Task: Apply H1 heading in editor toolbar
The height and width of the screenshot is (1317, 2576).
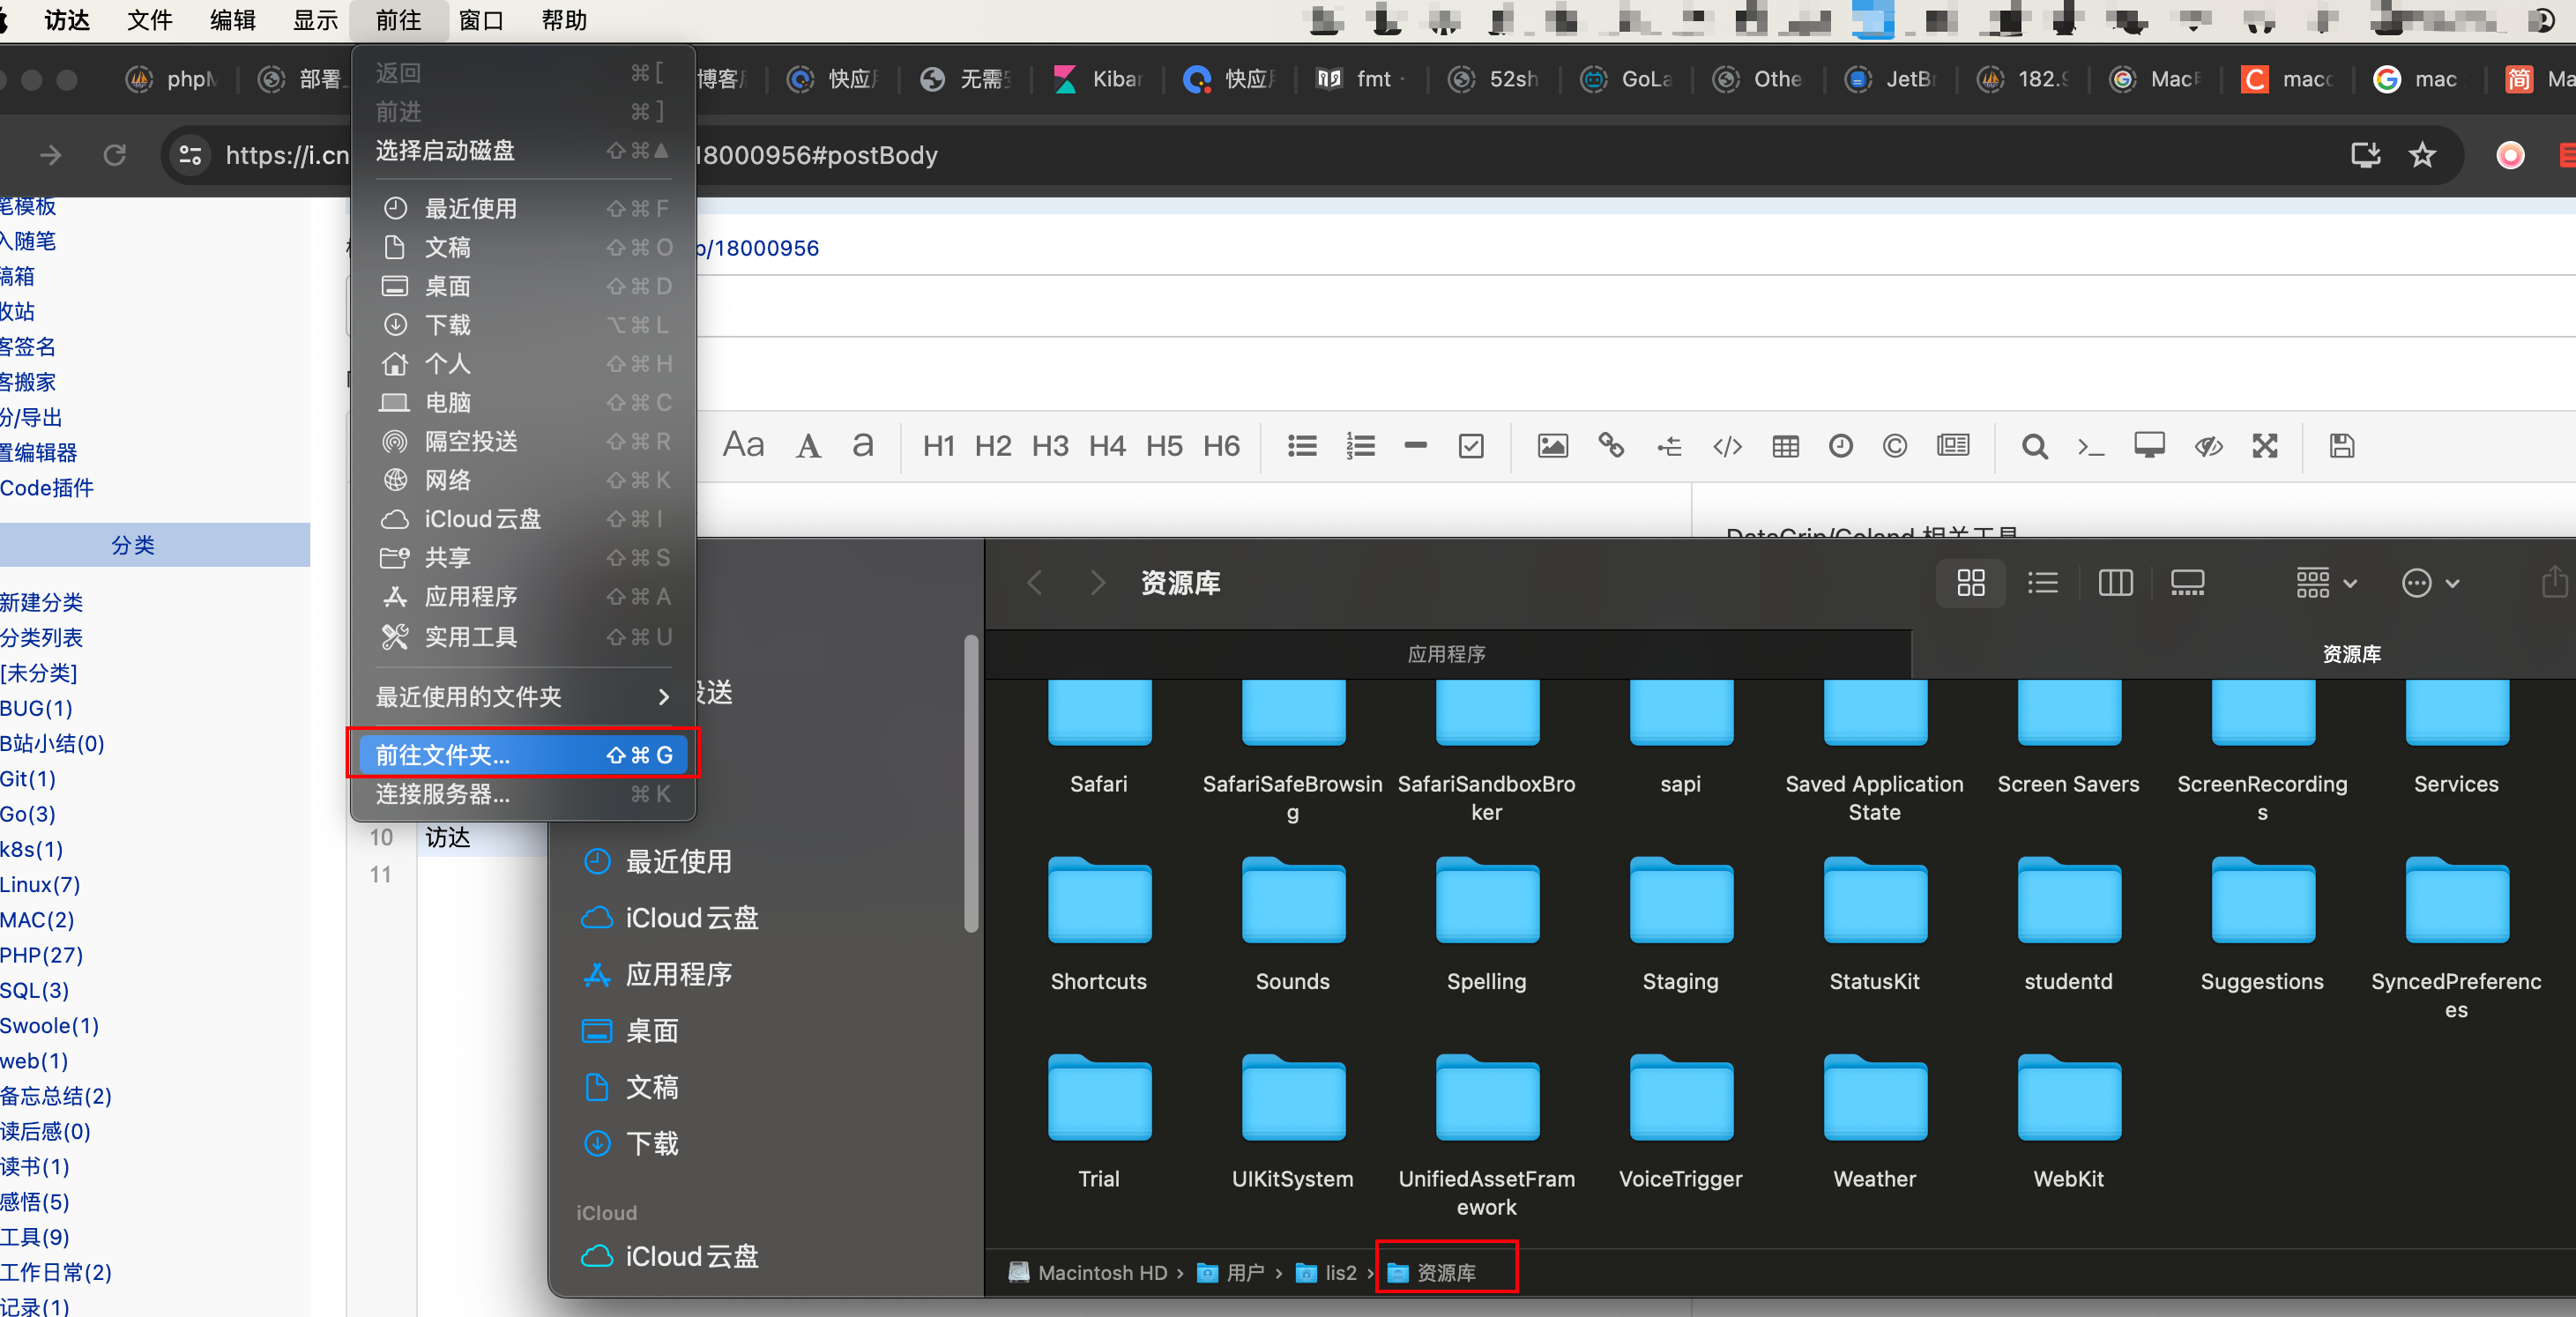Action: (x=938, y=446)
